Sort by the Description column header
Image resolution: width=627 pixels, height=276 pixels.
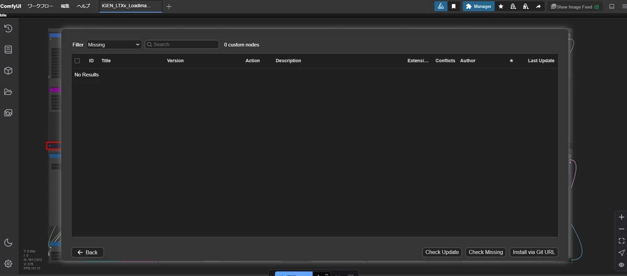point(288,61)
